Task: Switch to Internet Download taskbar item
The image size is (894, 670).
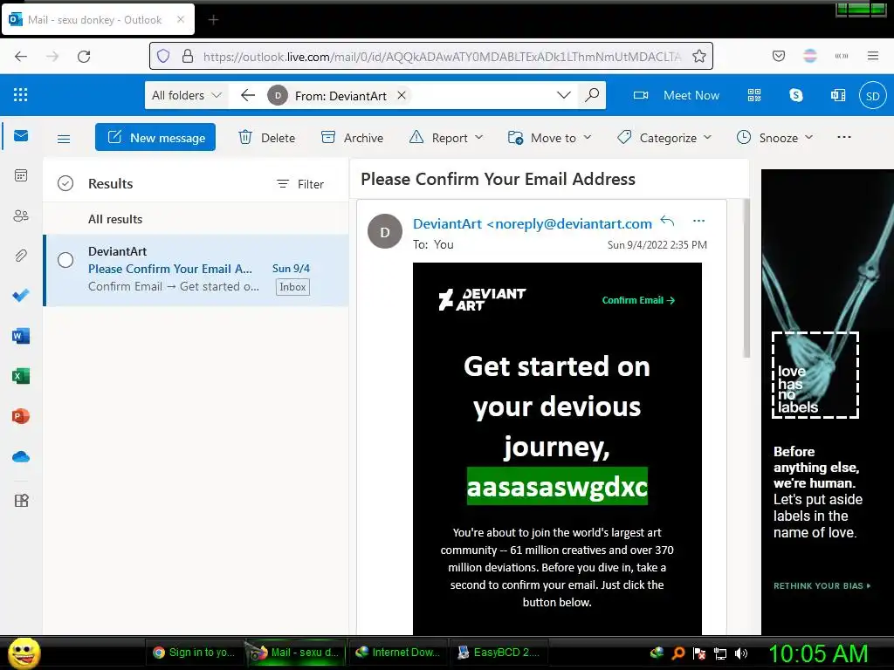Action: tap(397, 653)
